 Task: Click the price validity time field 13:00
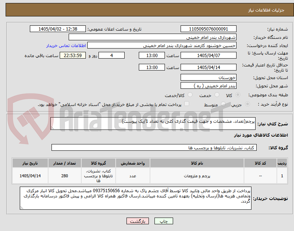(x=152, y=67)
